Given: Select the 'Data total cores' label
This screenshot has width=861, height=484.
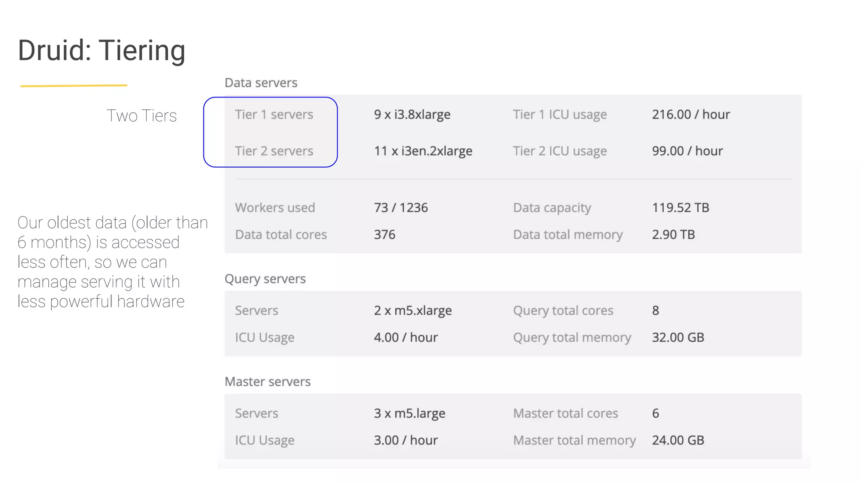Looking at the screenshot, I should (x=281, y=234).
